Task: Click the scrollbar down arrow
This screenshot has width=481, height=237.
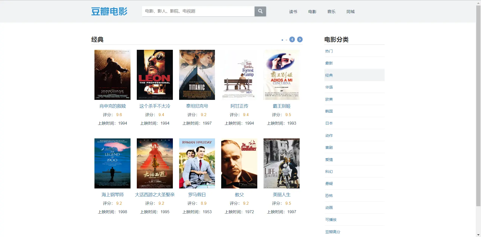Action: coord(478,235)
